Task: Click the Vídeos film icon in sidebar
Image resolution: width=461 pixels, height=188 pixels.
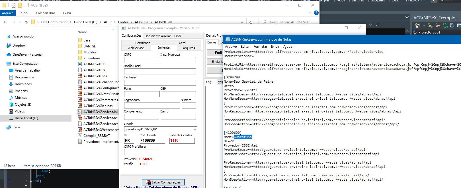Action: 11,111
